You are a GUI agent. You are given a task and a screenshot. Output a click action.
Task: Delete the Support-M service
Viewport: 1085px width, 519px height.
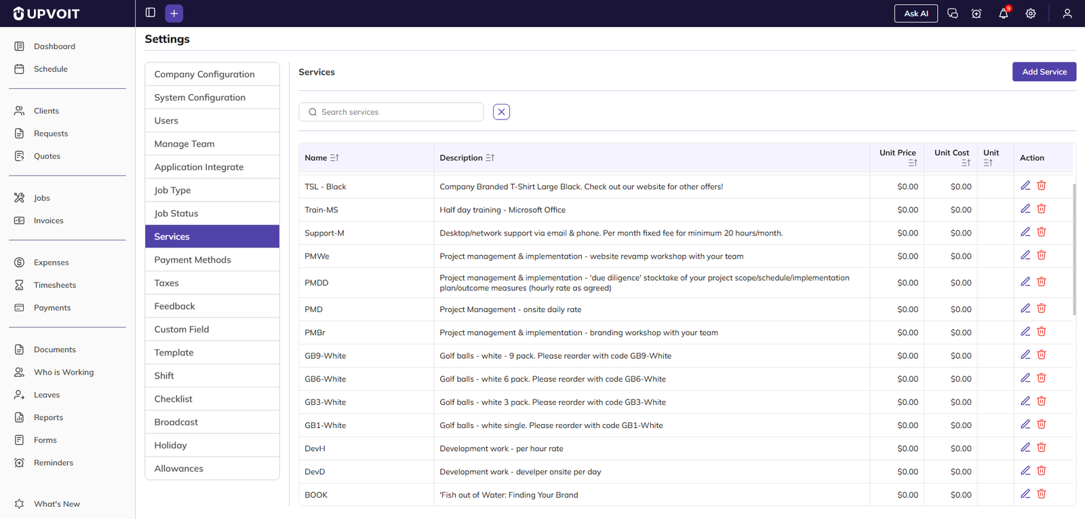[x=1042, y=232]
